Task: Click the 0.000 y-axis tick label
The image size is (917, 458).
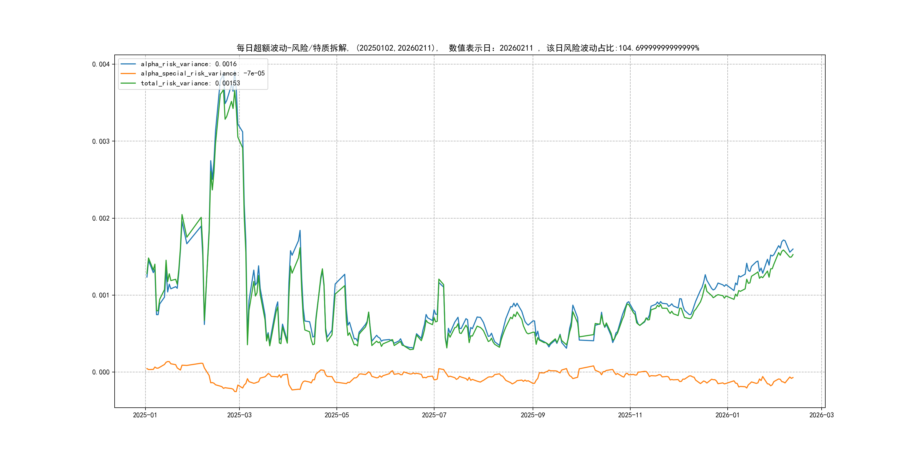Action: [x=101, y=372]
